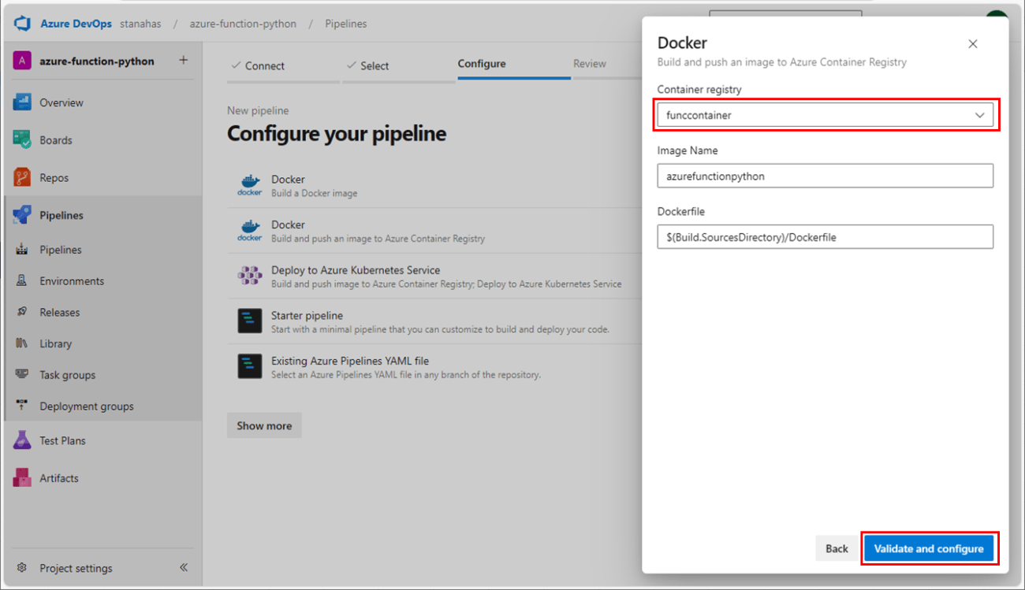Viewport: 1025px width, 590px height.
Task: Open Overview in the sidebar
Action: [x=61, y=102]
